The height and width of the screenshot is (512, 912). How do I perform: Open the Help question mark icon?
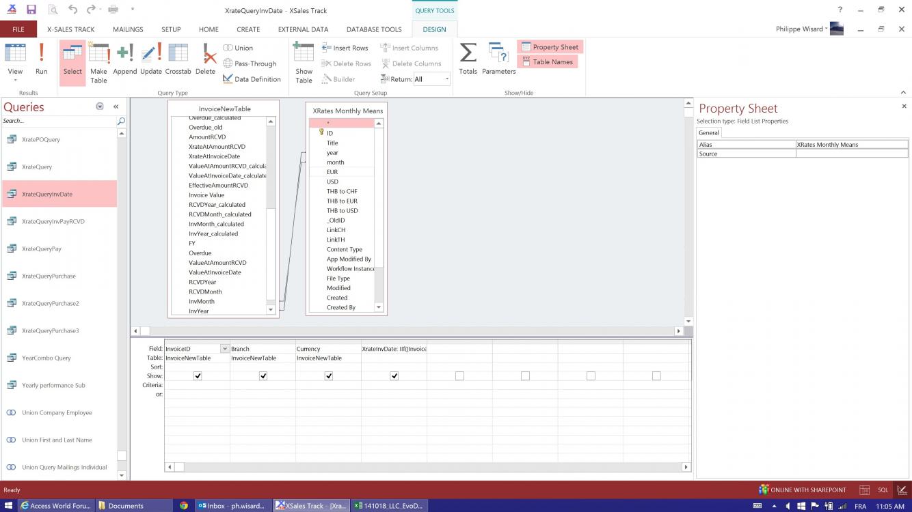[840, 10]
